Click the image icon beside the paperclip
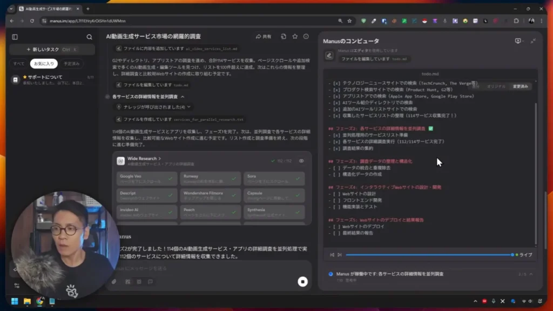 [x=127, y=282]
